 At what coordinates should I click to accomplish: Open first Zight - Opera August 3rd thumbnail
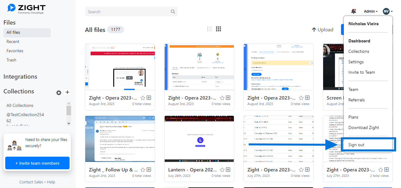[x=120, y=67]
